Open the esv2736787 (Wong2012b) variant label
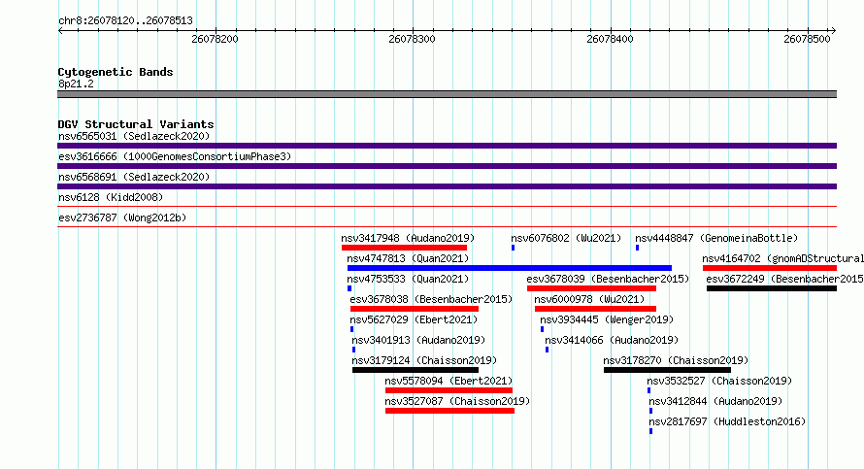 [122, 218]
